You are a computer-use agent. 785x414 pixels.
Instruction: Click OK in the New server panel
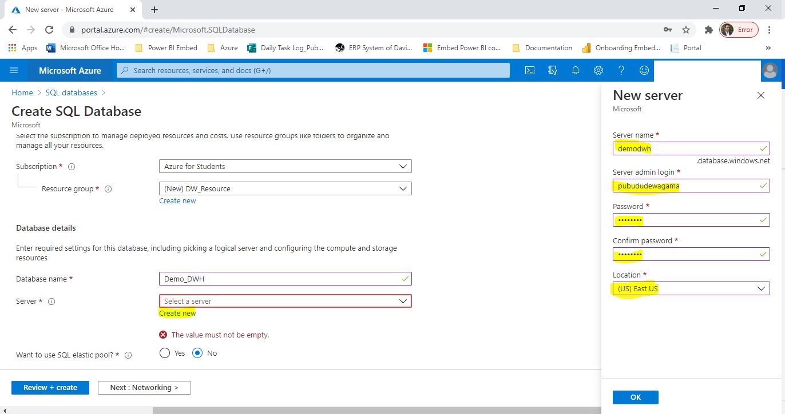(635, 397)
